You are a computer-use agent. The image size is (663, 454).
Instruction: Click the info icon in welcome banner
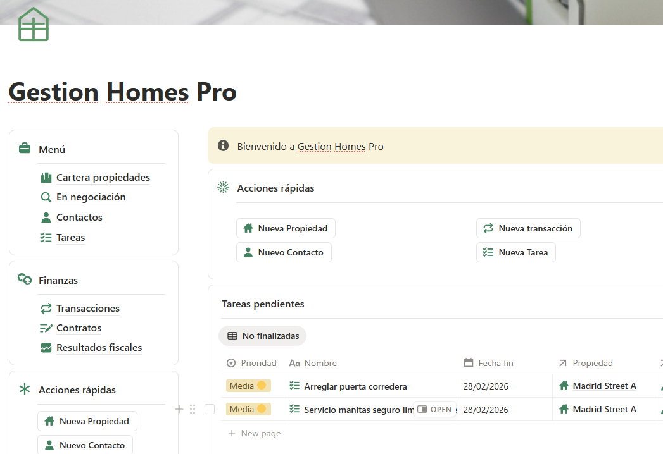click(x=223, y=145)
